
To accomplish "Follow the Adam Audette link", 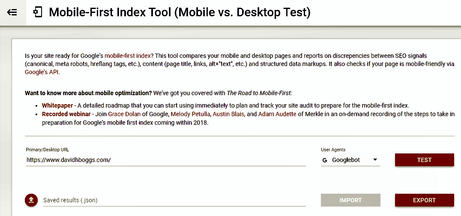I will pyautogui.click(x=277, y=114).
